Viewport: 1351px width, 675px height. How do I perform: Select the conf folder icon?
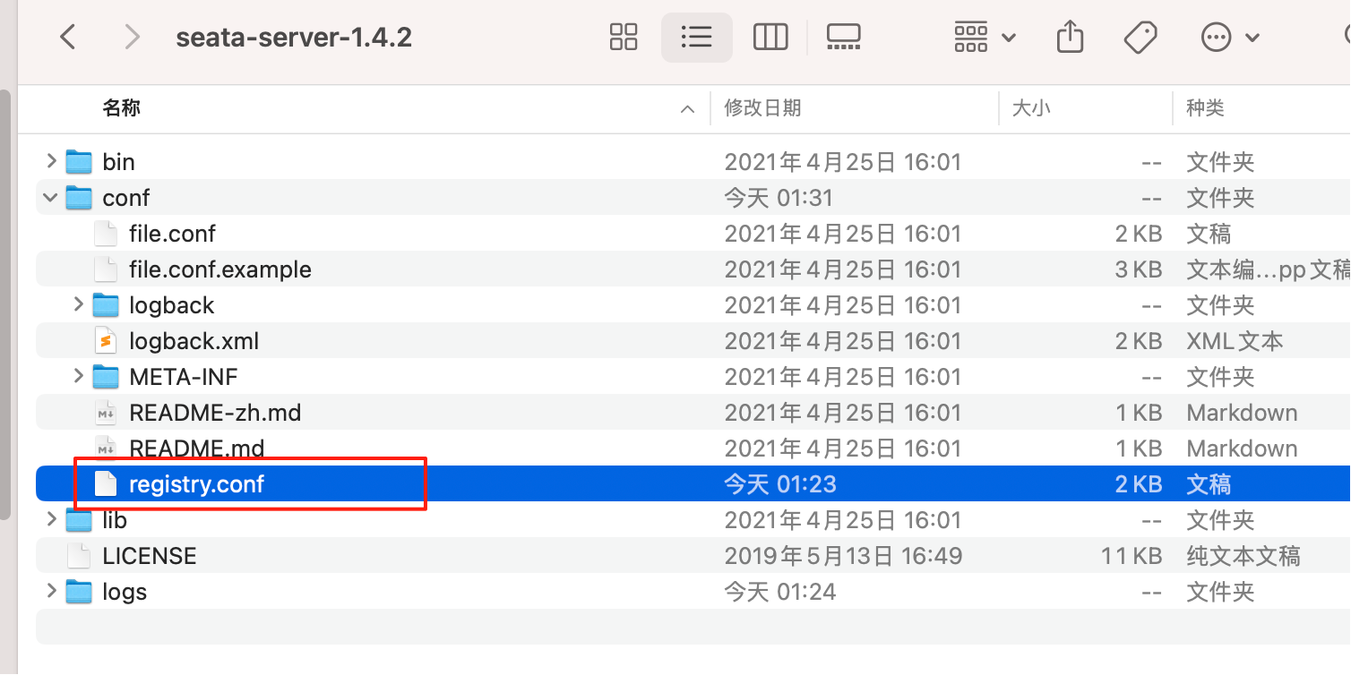(80, 198)
